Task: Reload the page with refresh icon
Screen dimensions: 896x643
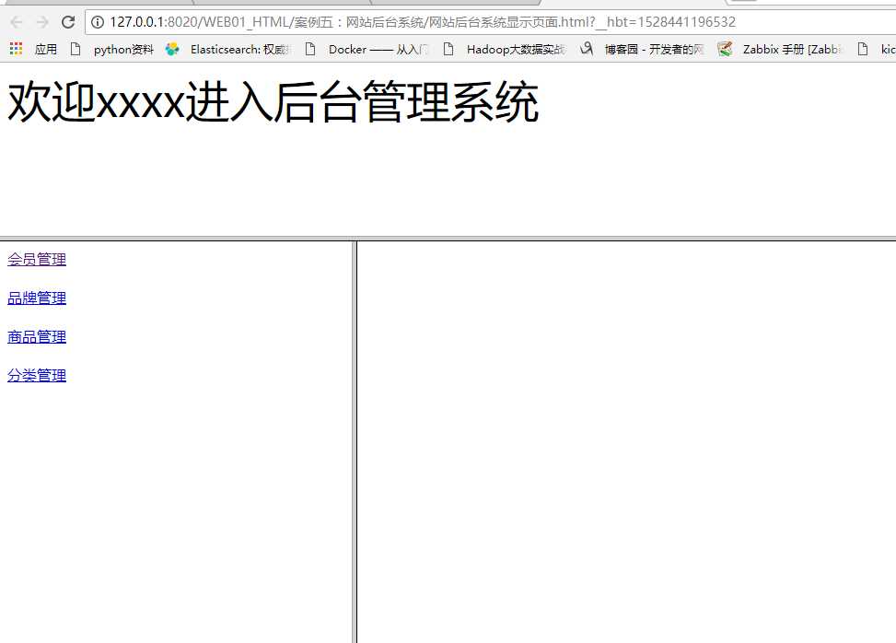Action: click(x=68, y=22)
